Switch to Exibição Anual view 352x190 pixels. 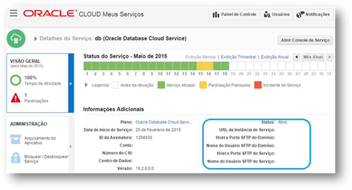[274, 57]
